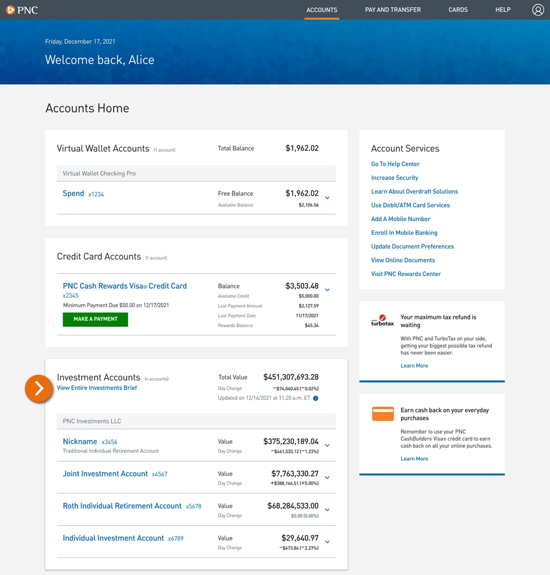
Task: Click Learn More under the TurboTax offer
Action: (414, 365)
